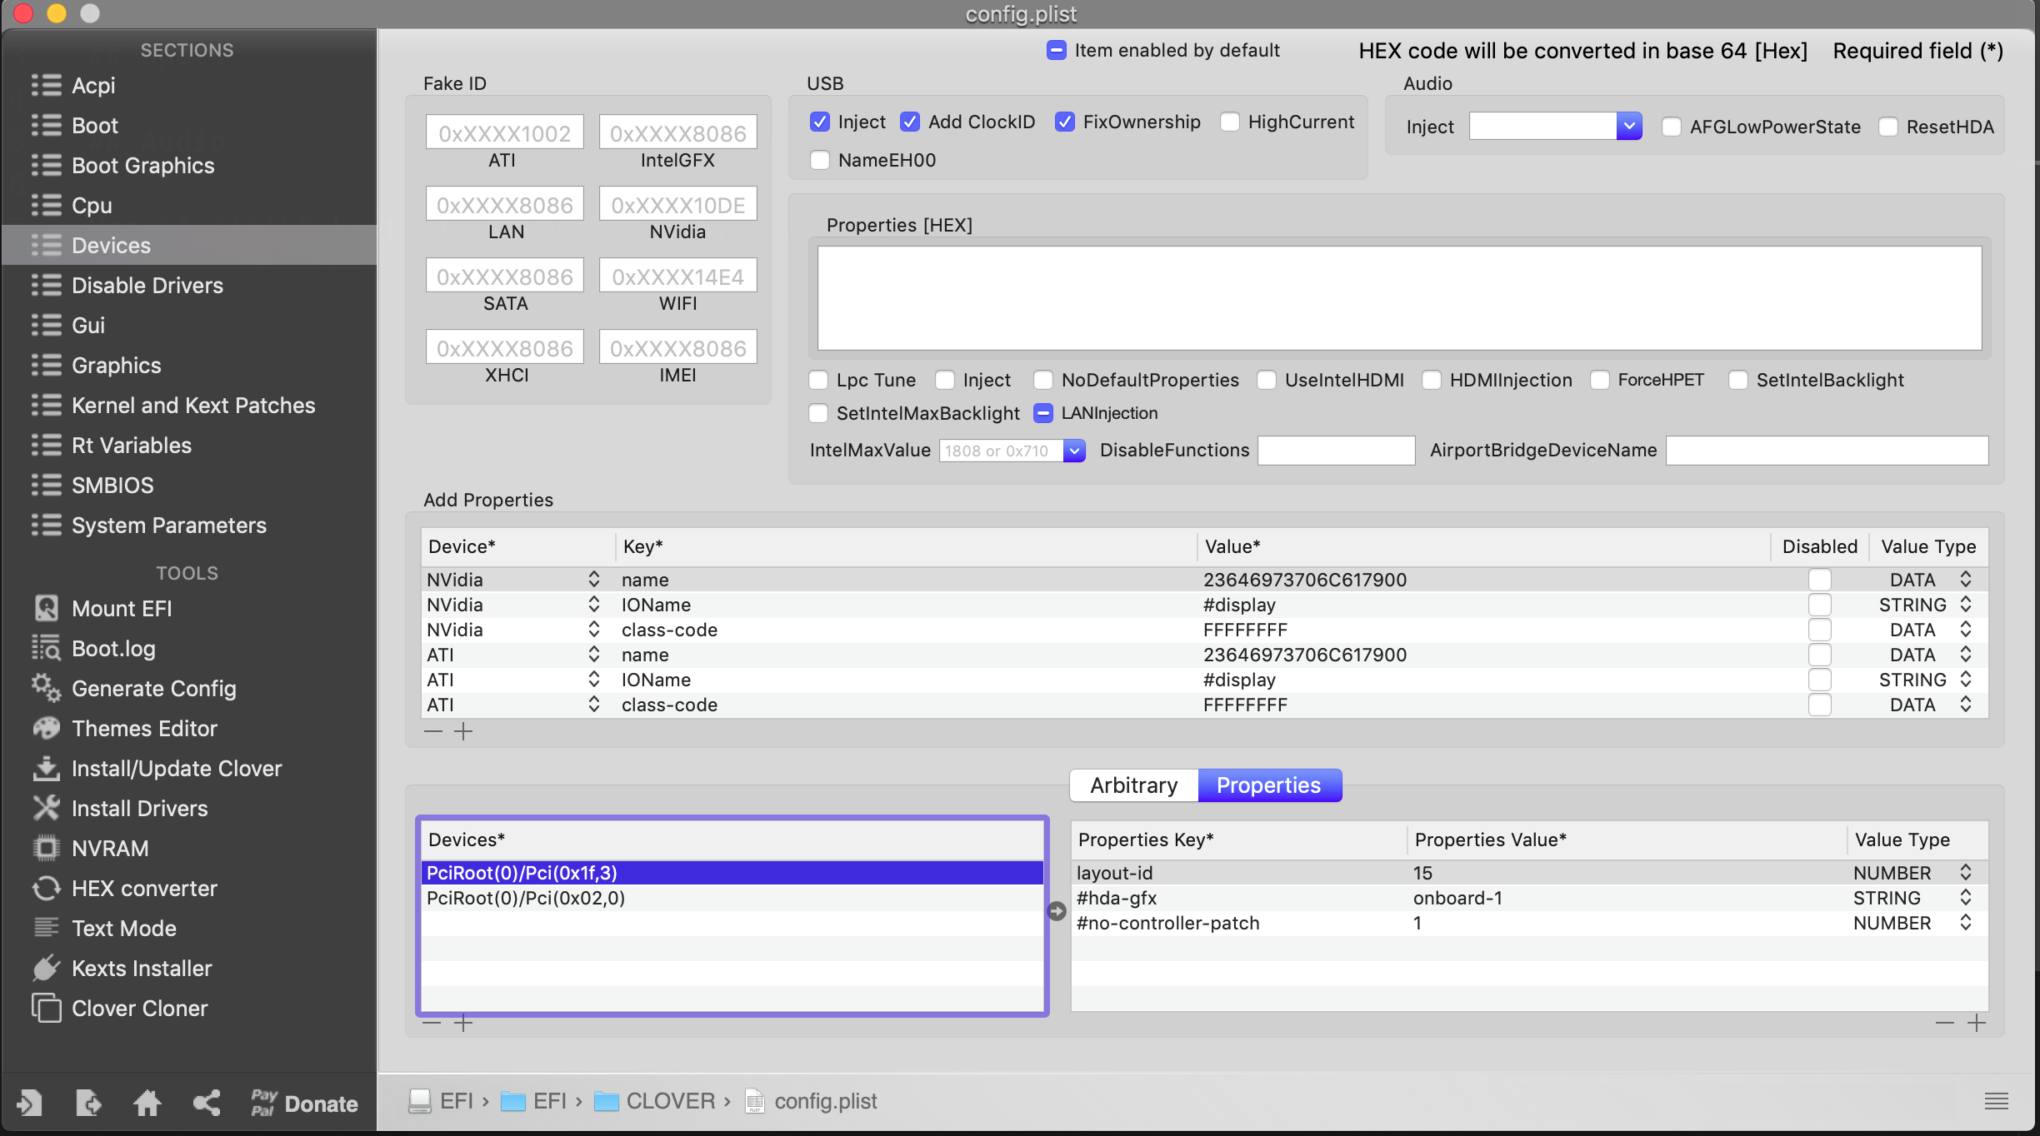Open Themes Editor

(126, 729)
